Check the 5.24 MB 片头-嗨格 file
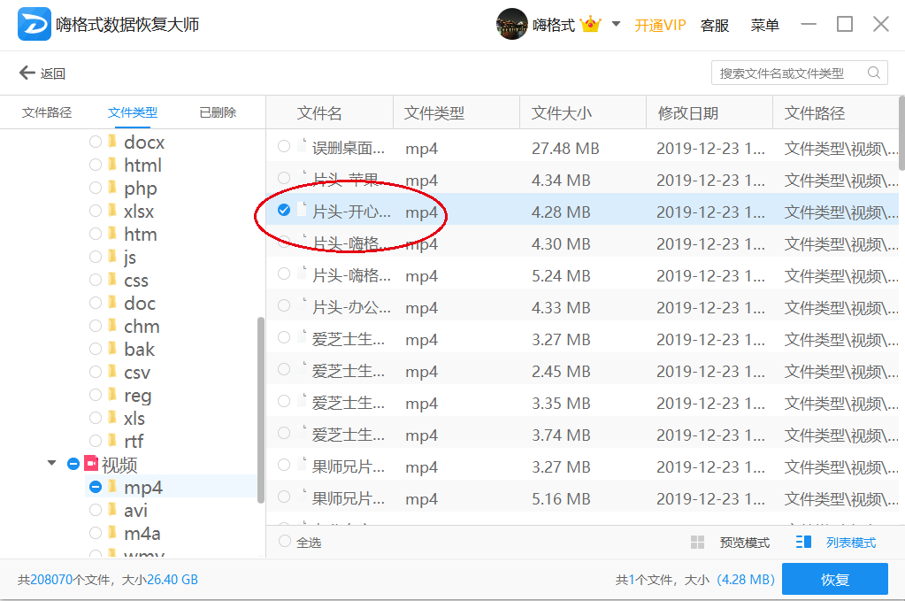Screen dimensions: 905x601 (x=283, y=274)
